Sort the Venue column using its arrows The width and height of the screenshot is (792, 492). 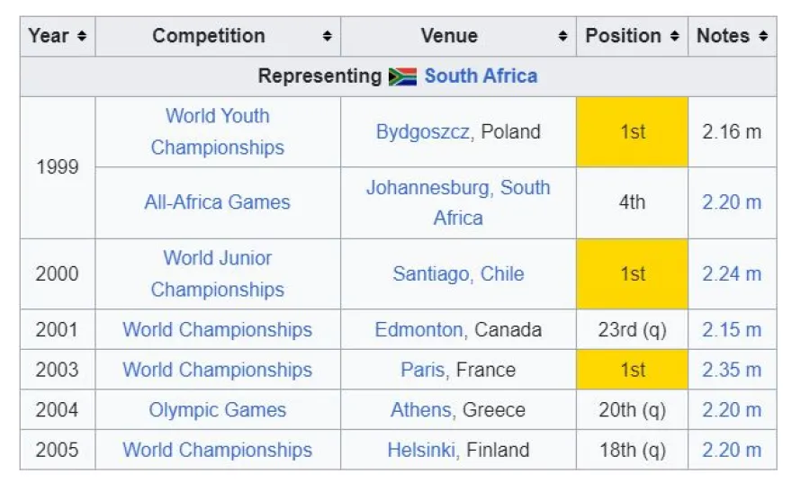pyautogui.click(x=563, y=37)
